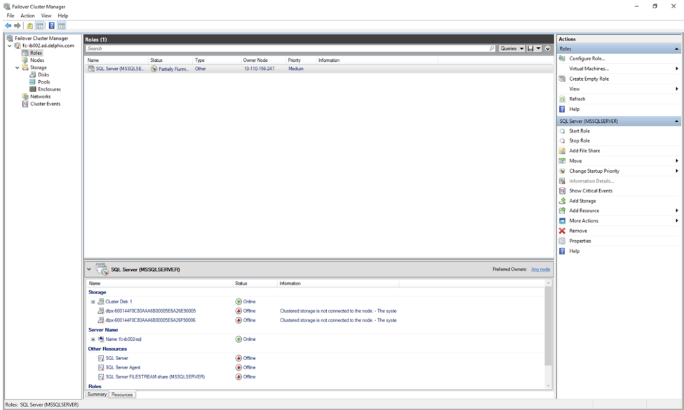The width and height of the screenshot is (684, 410).
Task: Click the blue Help icon in the toolbar
Action: (x=51, y=26)
